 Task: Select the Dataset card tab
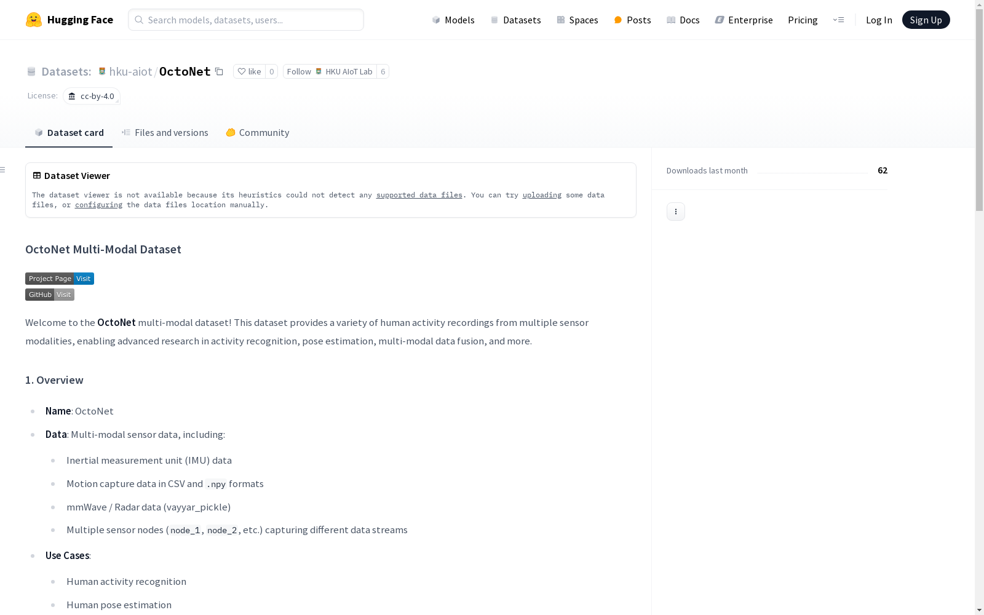pos(69,133)
